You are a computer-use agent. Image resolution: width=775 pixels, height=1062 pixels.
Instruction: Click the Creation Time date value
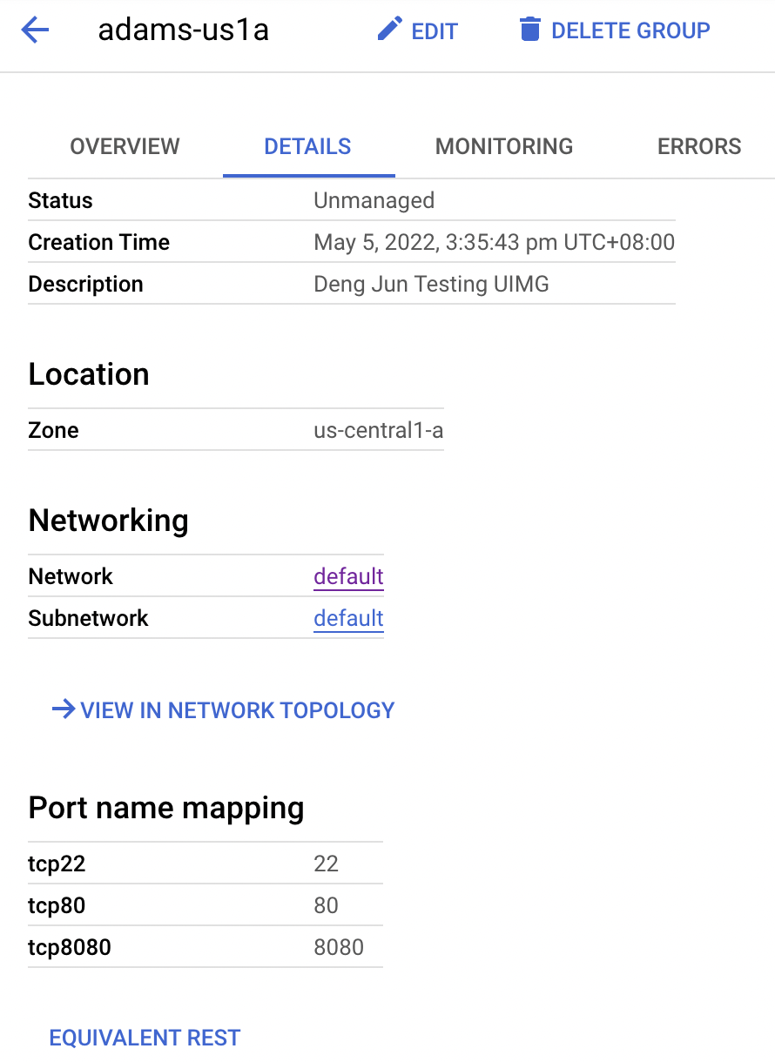(x=494, y=242)
